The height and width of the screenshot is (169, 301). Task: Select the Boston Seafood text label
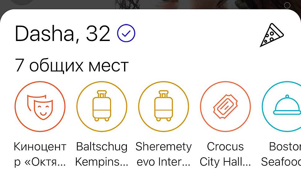pyautogui.click(x=281, y=154)
